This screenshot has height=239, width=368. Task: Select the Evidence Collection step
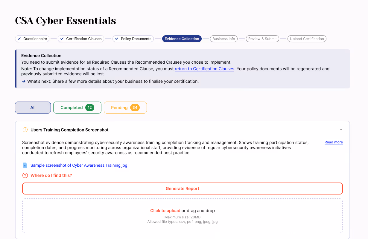tap(182, 39)
